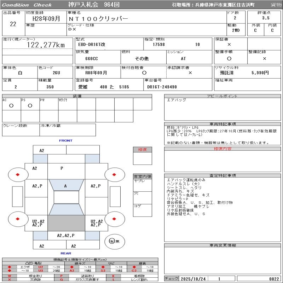
Task: Click the windshield marked A in the car diagram
Action: 65,186
